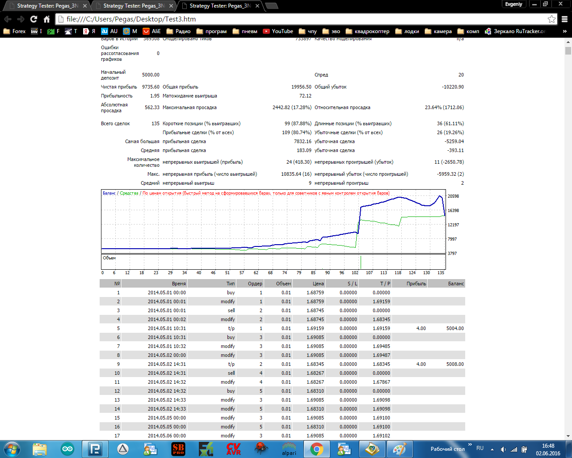Show hidden system tray icons
This screenshot has height=458, width=572.
pyautogui.click(x=492, y=449)
